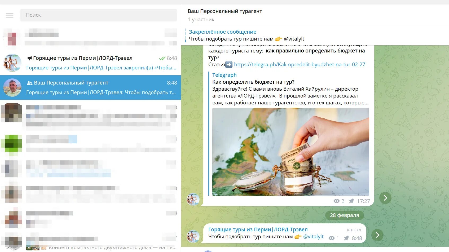Click the eye views icon on 17:27 message
Image resolution: width=449 pixels, height=252 pixels.
click(x=337, y=201)
